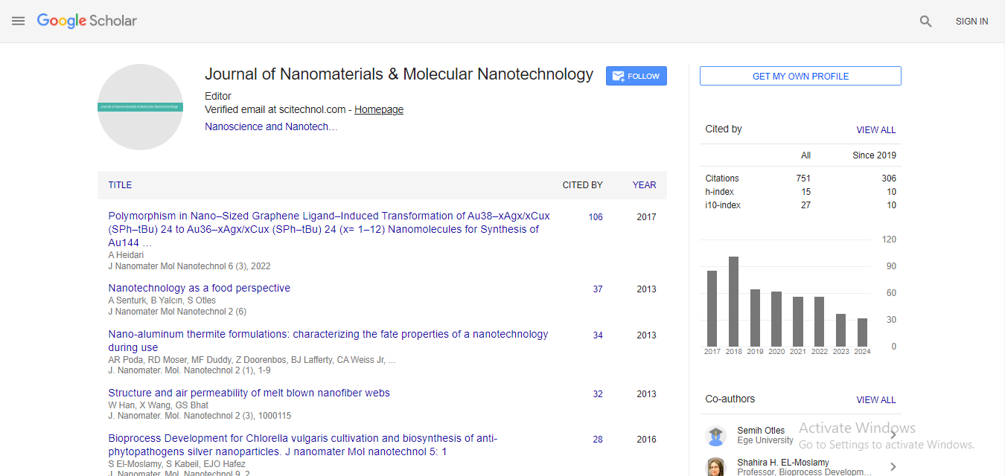This screenshot has width=1005, height=476.
Task: Select the author line 'A Heidari'
Action: pyautogui.click(x=125, y=255)
